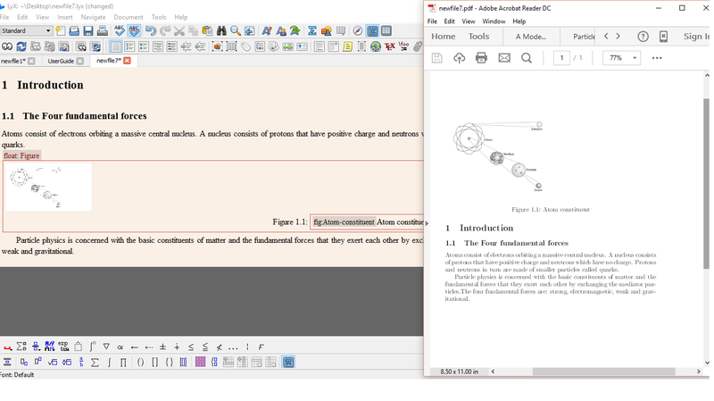Click the Print icon in LyX toolbar
The image size is (714, 401).
click(x=103, y=30)
